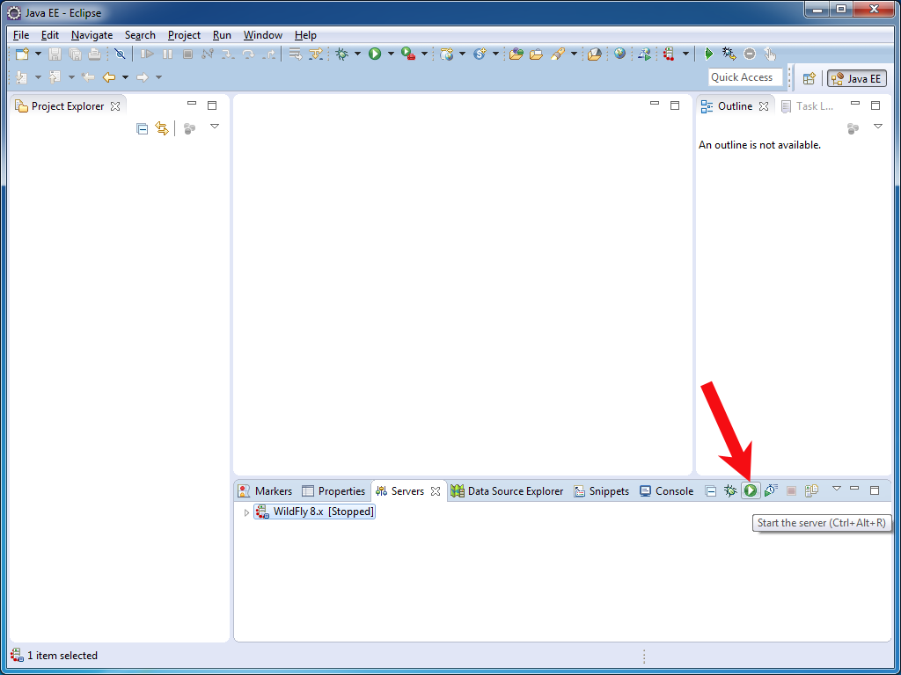Start the server in debug mode in Servers view

click(730, 490)
